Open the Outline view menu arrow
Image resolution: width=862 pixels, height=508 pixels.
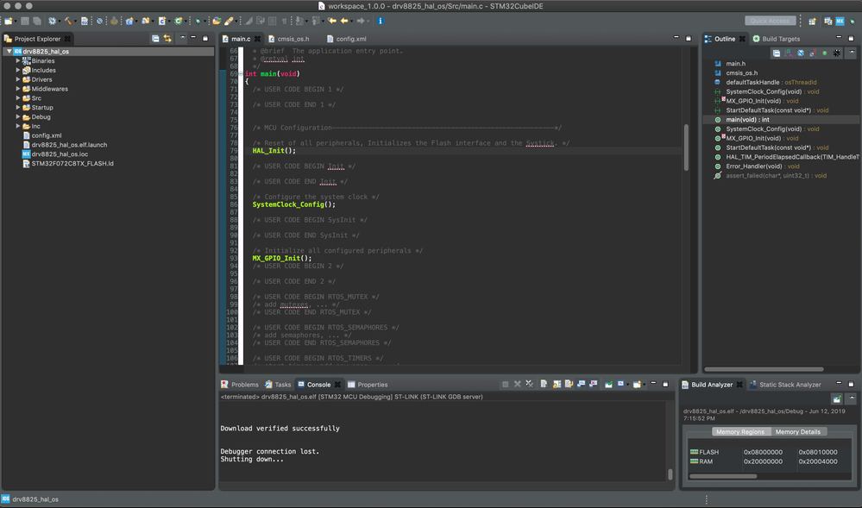point(852,53)
